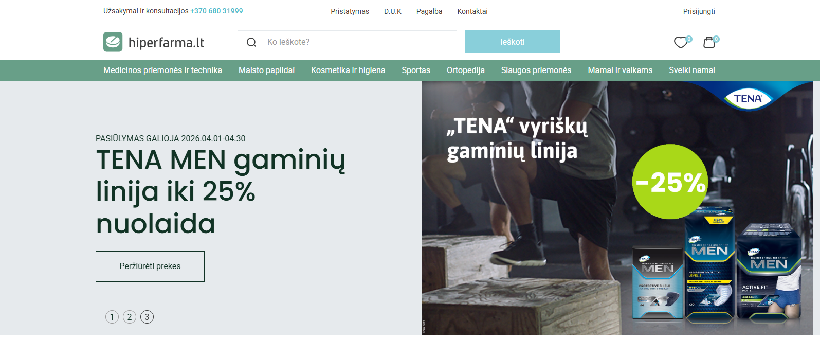Open Slaugos priemonės category
This screenshot has width=820, height=339.
[x=536, y=70]
